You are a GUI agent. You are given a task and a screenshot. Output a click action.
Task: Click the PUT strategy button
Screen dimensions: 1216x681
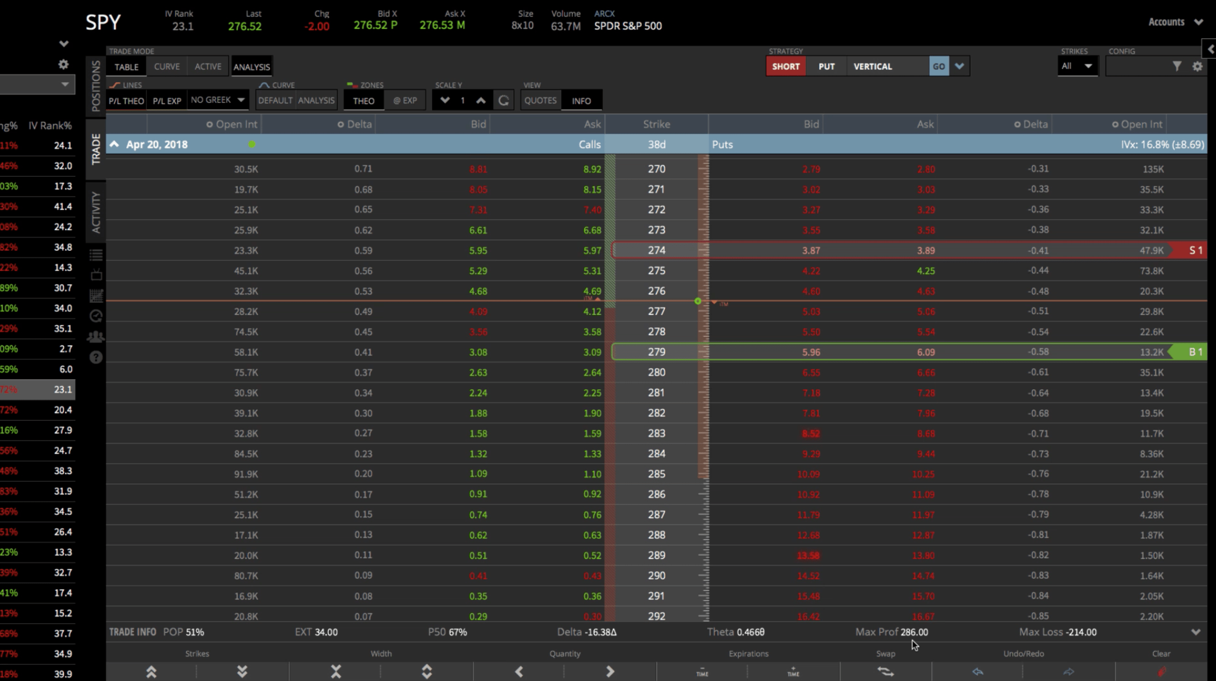(x=826, y=66)
